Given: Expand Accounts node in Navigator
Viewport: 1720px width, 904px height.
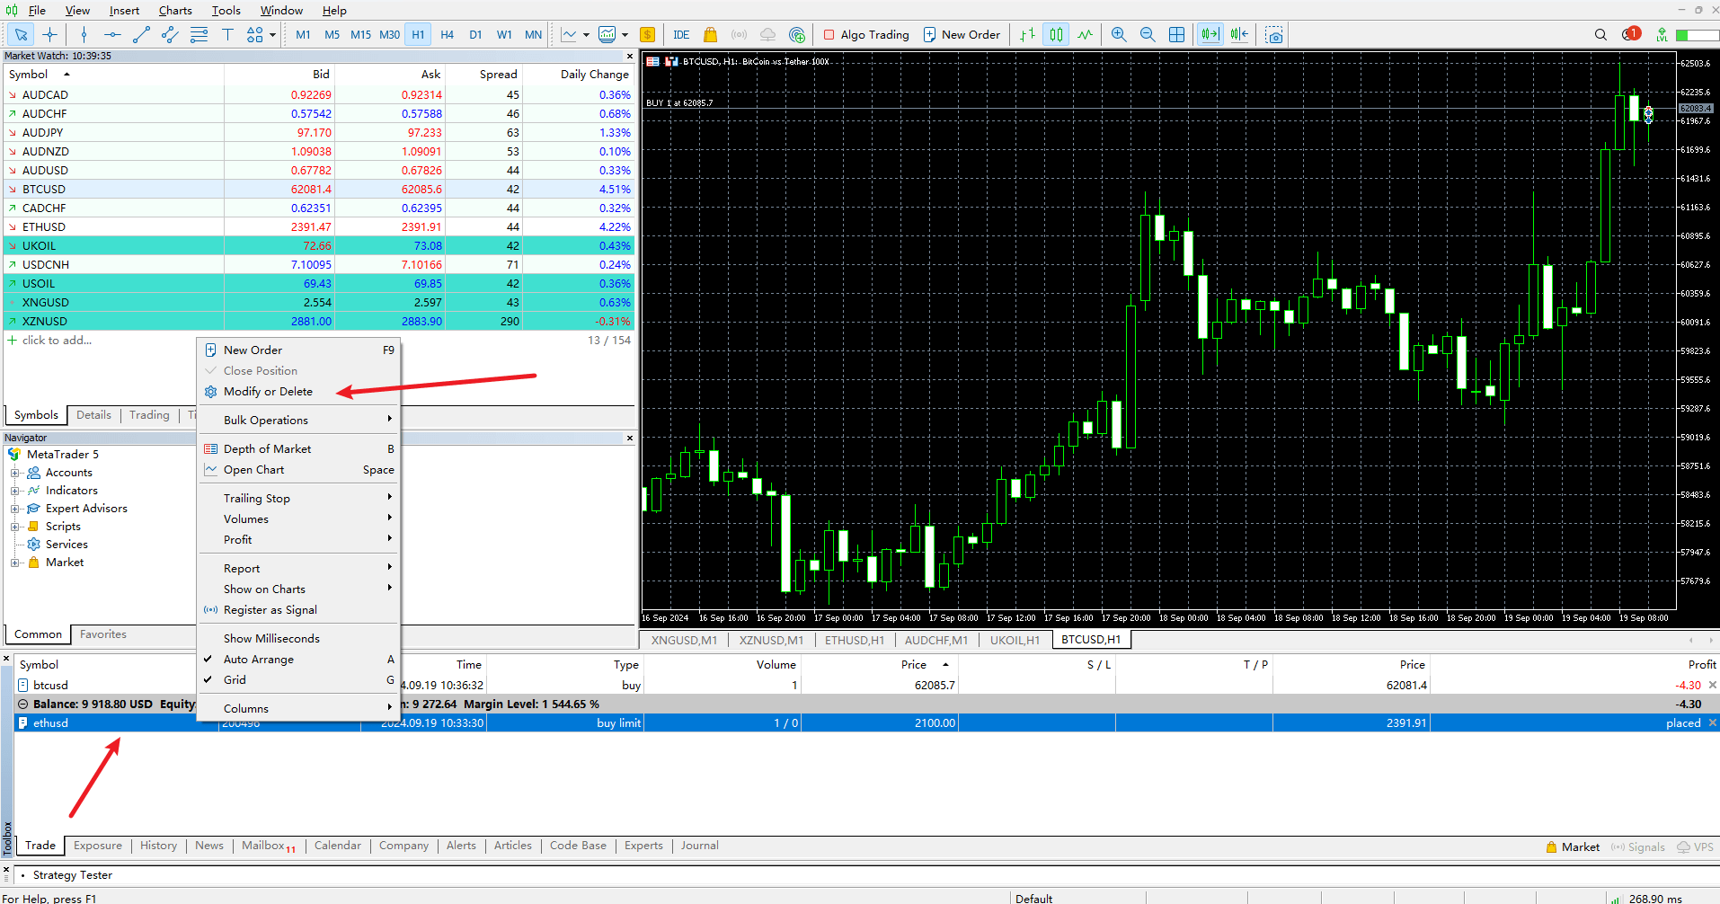Looking at the screenshot, I should pyautogui.click(x=14, y=473).
